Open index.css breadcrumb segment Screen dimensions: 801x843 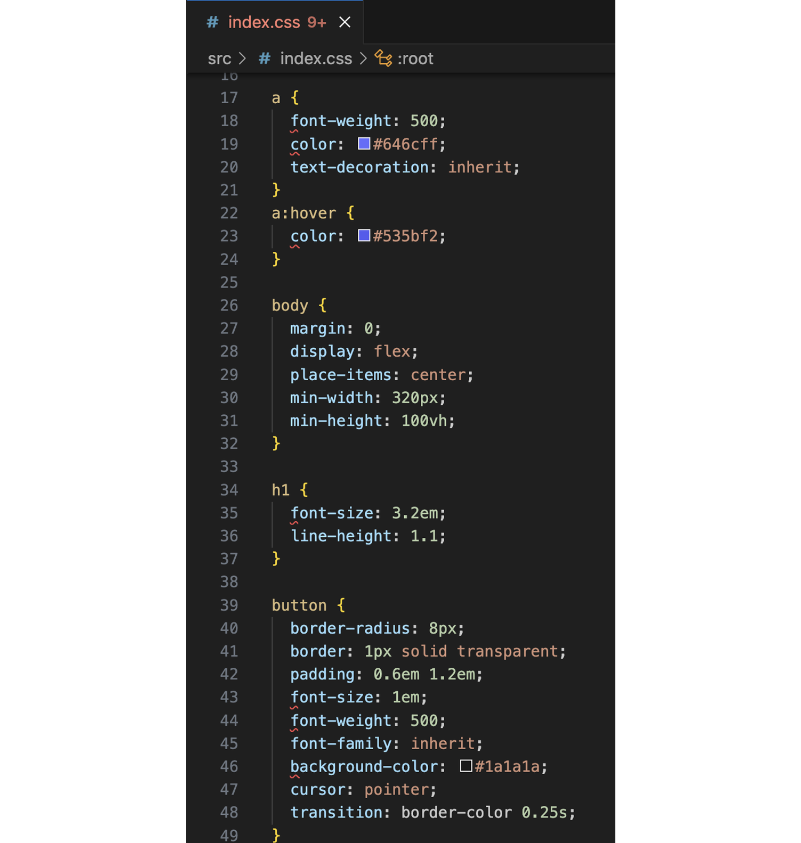point(316,59)
